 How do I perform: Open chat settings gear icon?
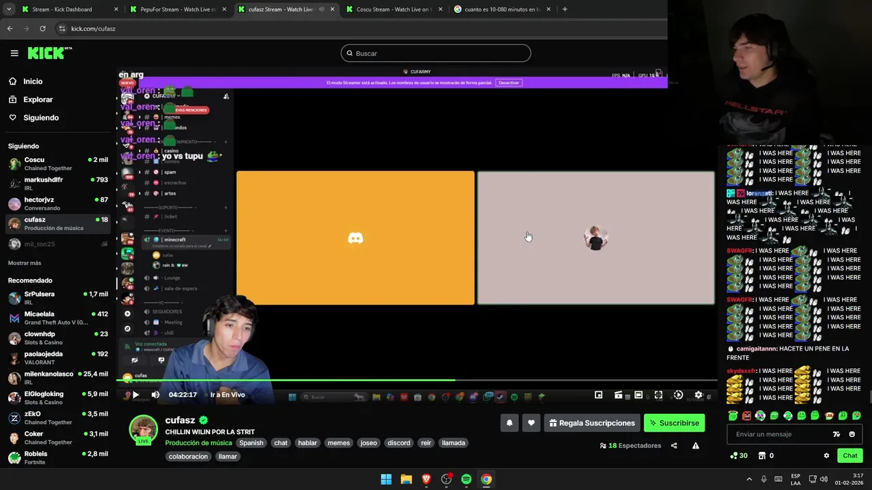click(x=826, y=456)
